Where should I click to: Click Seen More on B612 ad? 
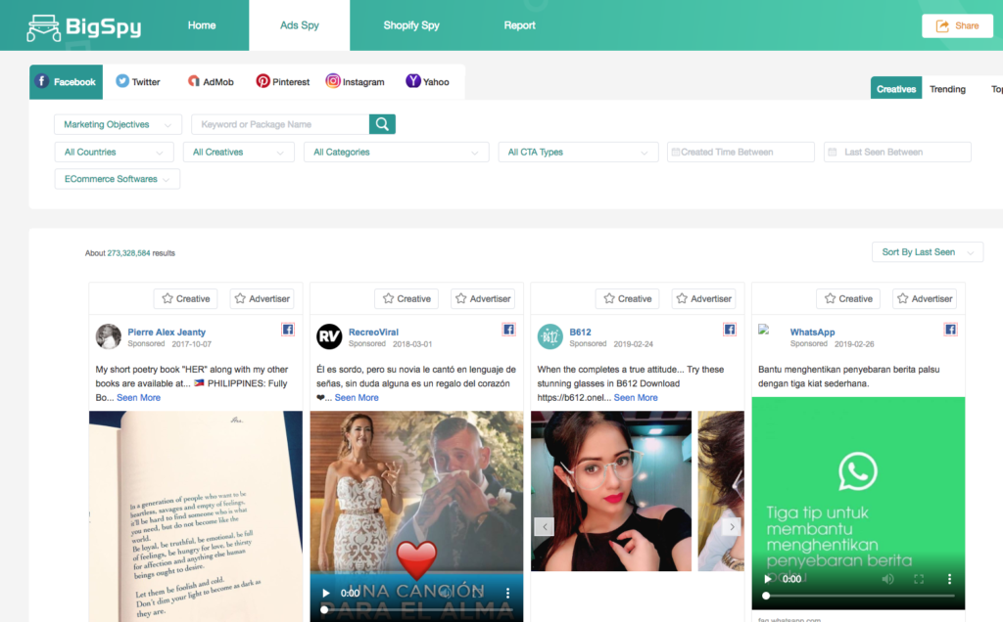coord(636,397)
